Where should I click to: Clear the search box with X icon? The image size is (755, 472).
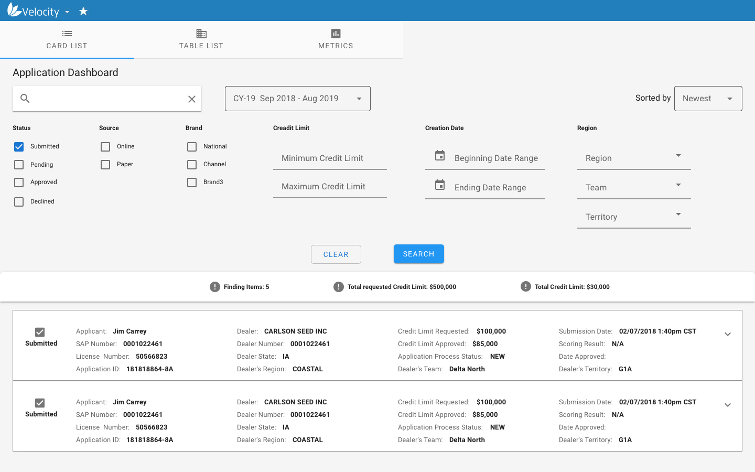(x=192, y=99)
